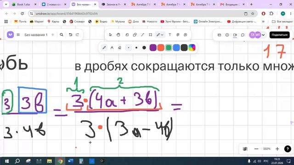Expand the pen tool options chevron
Image resolution: width=294 pixels, height=165 pixels.
162,35
